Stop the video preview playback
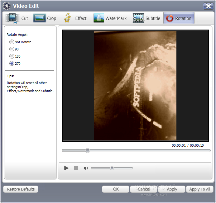 pyautogui.click(x=76, y=168)
